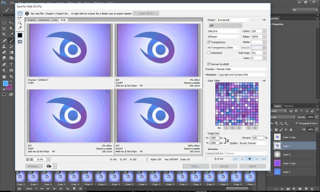The width and height of the screenshot is (320, 192).
Task: Open the Color Table menu icon
Action: pos(263,80)
